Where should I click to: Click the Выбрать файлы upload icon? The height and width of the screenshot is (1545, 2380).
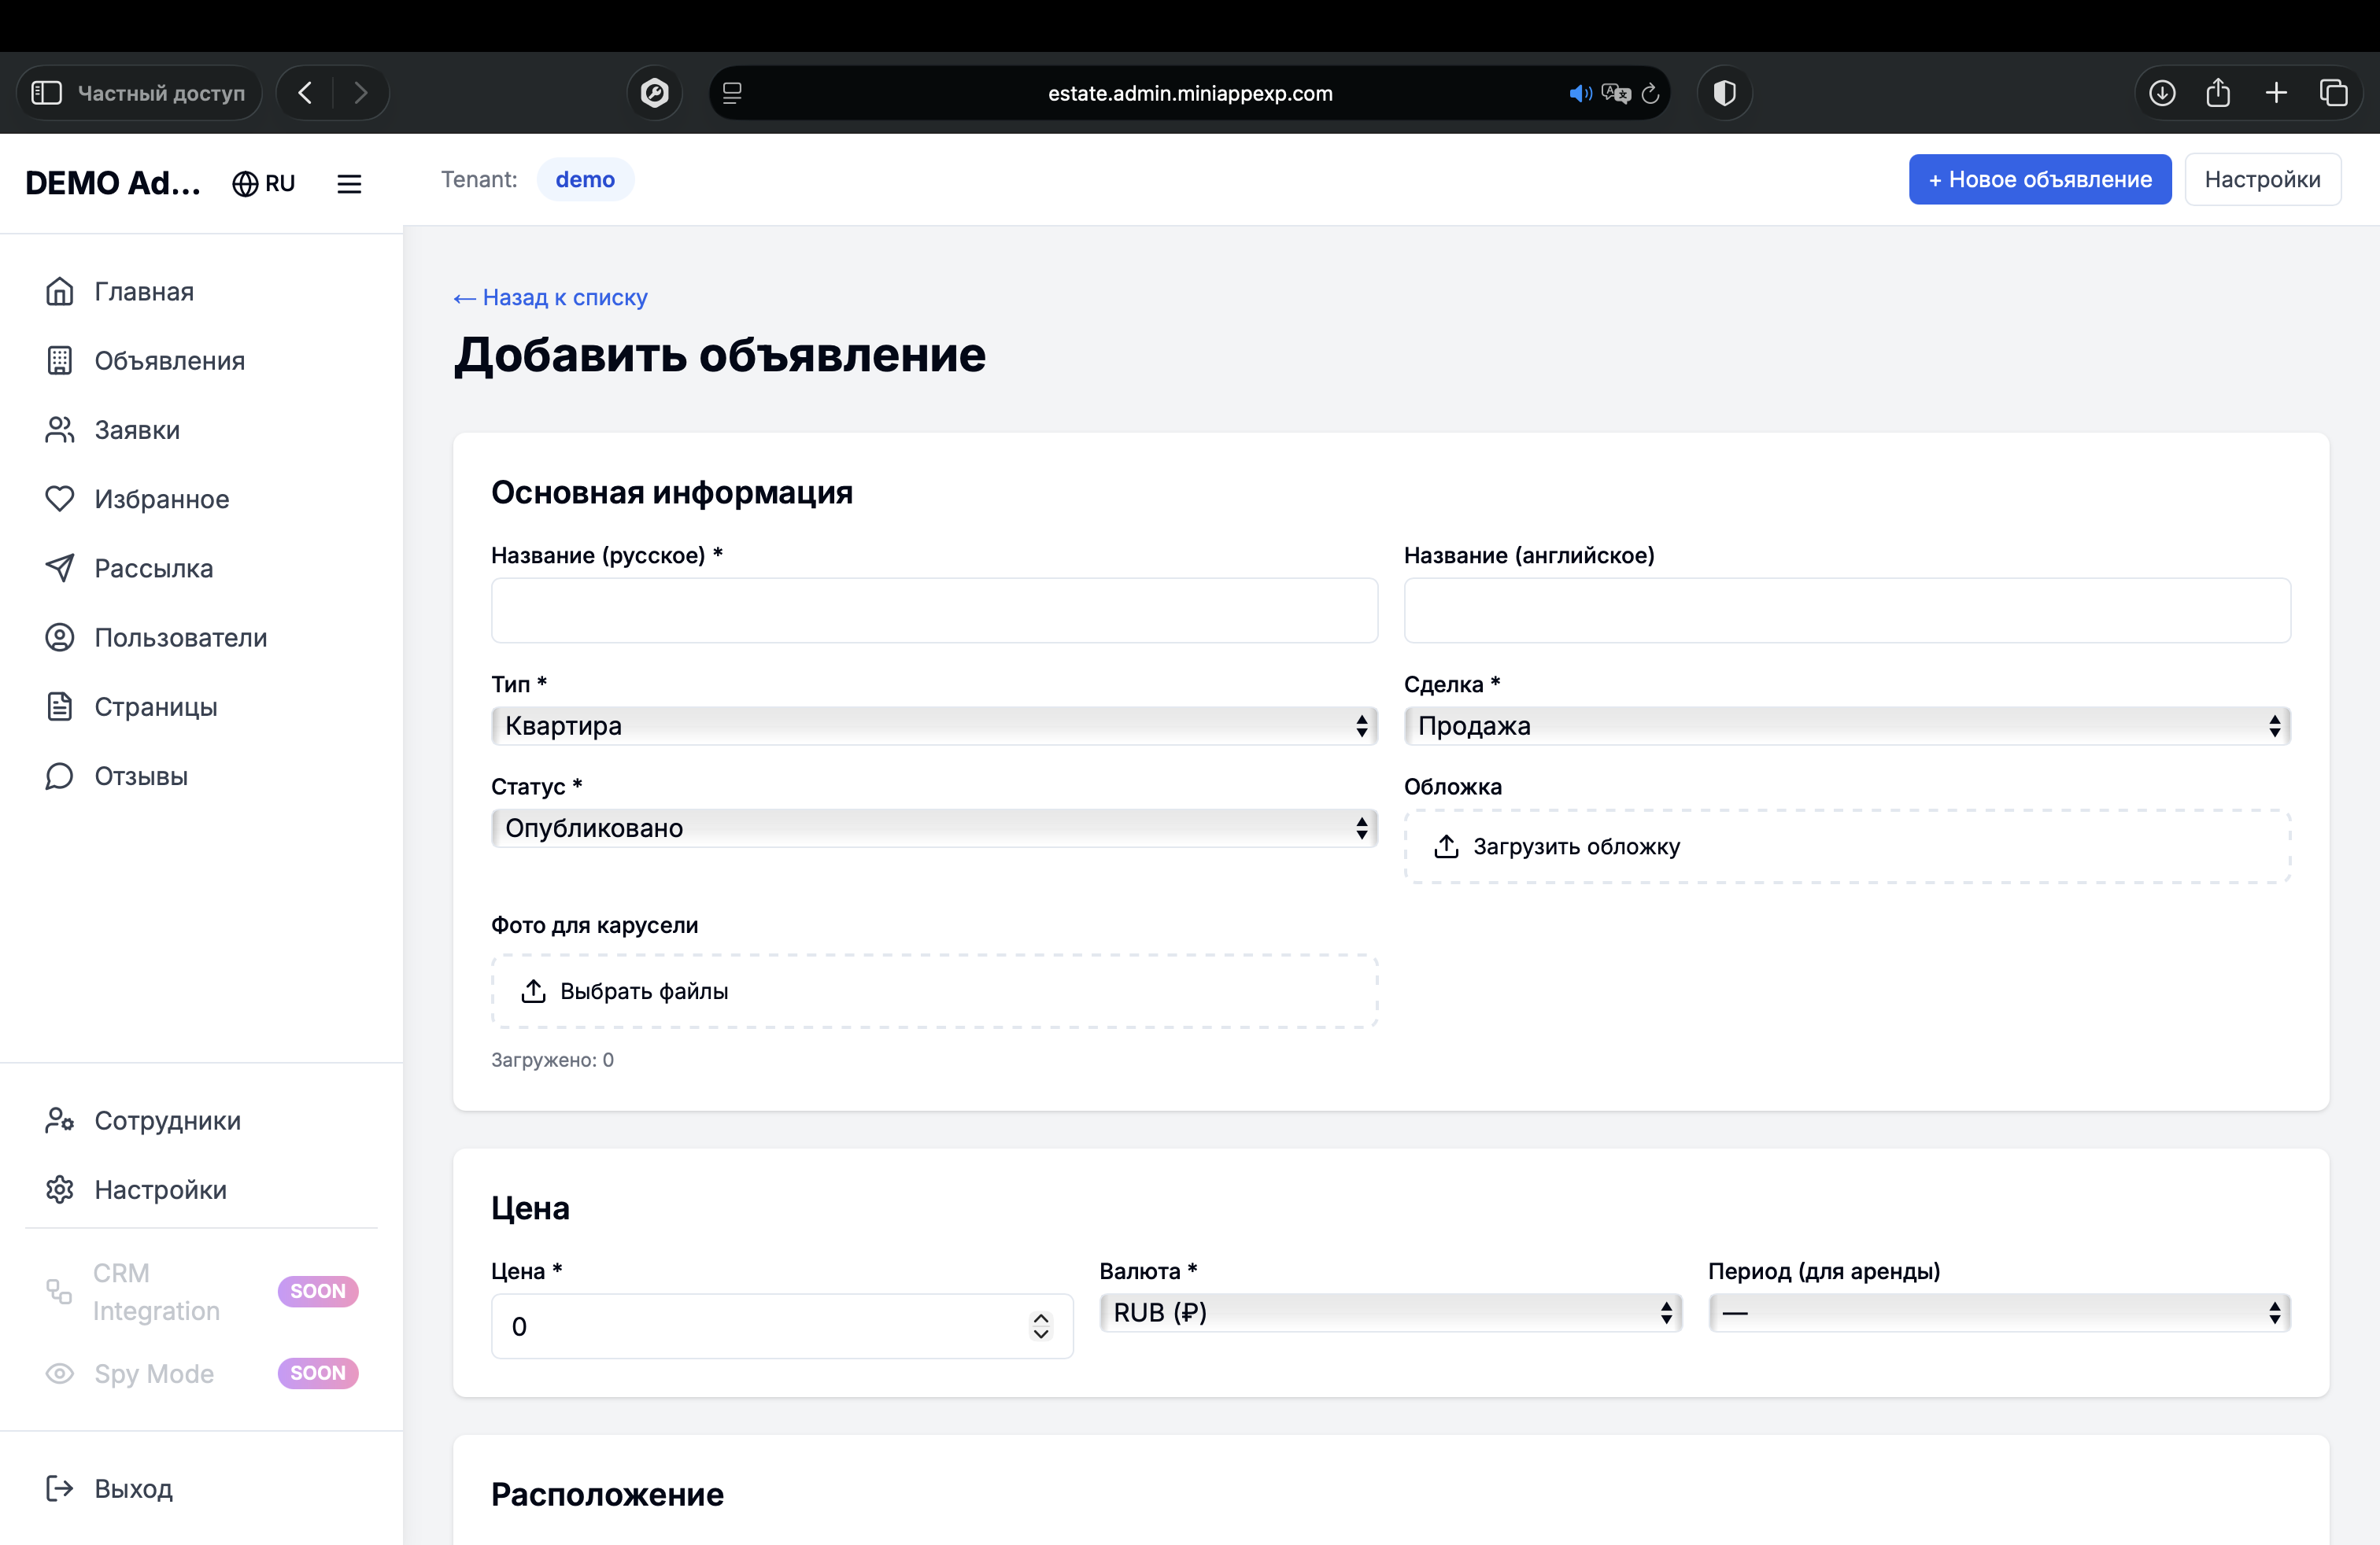pyautogui.click(x=533, y=990)
